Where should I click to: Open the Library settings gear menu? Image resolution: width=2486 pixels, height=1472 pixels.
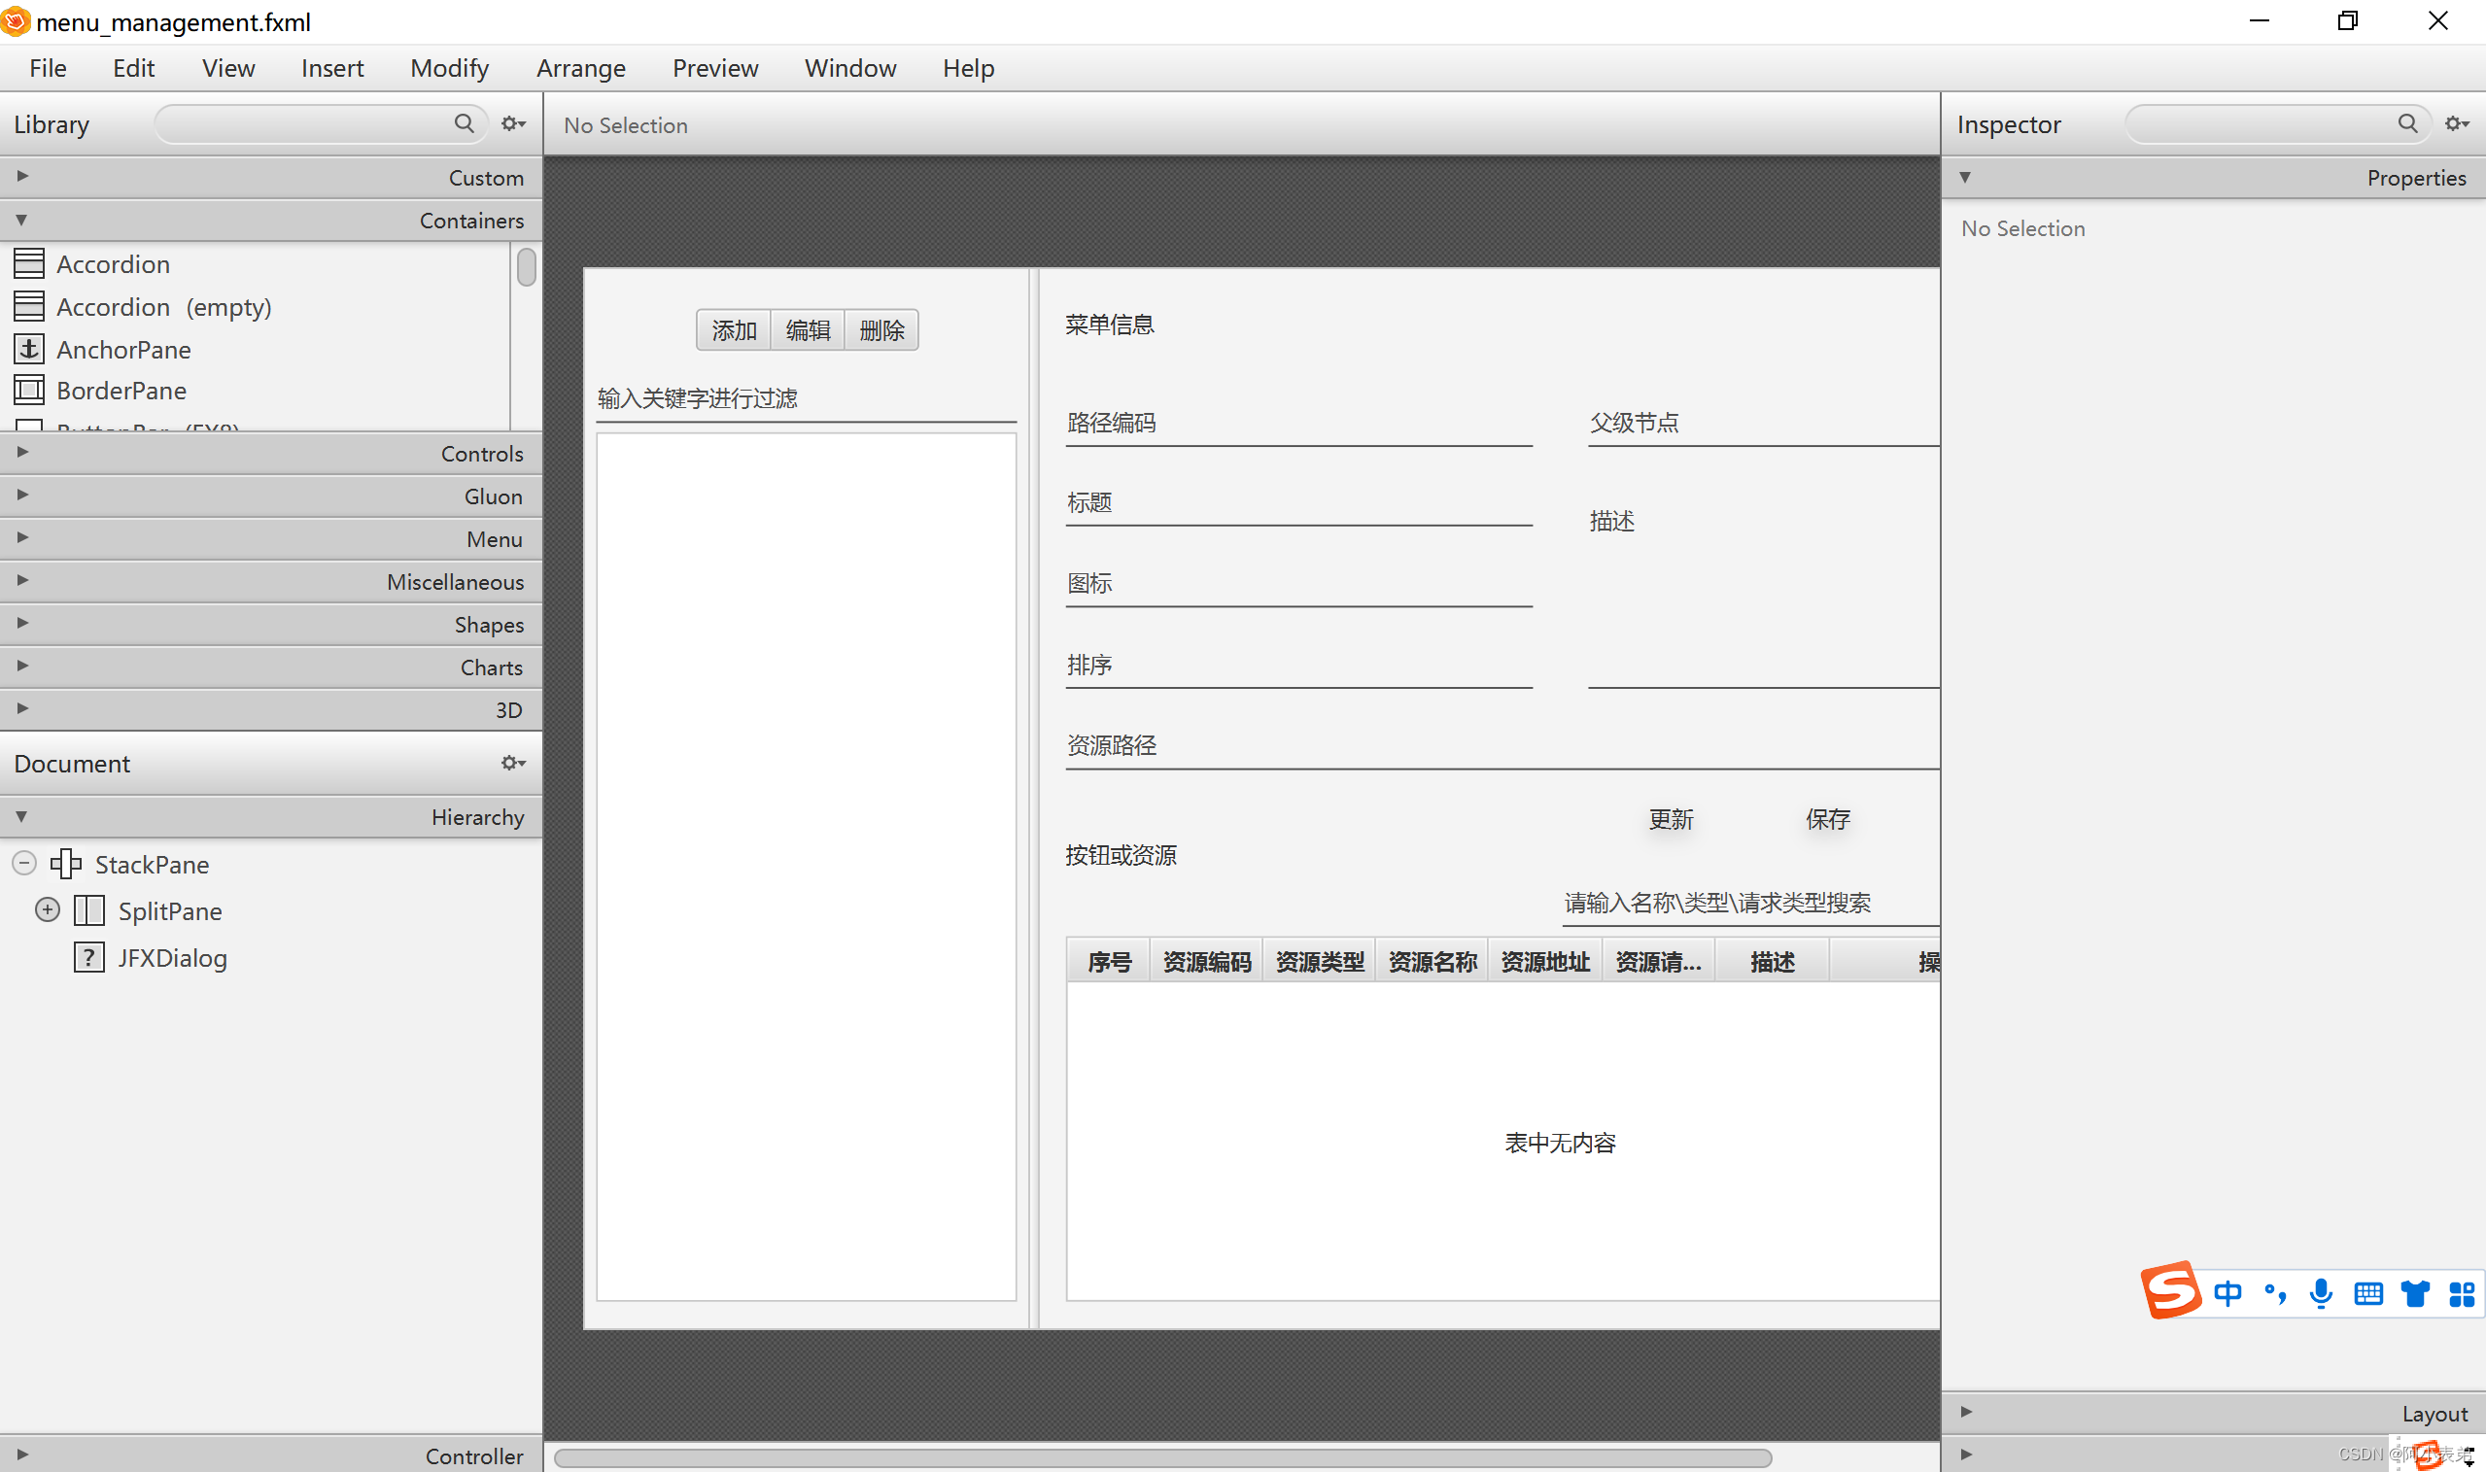click(513, 124)
